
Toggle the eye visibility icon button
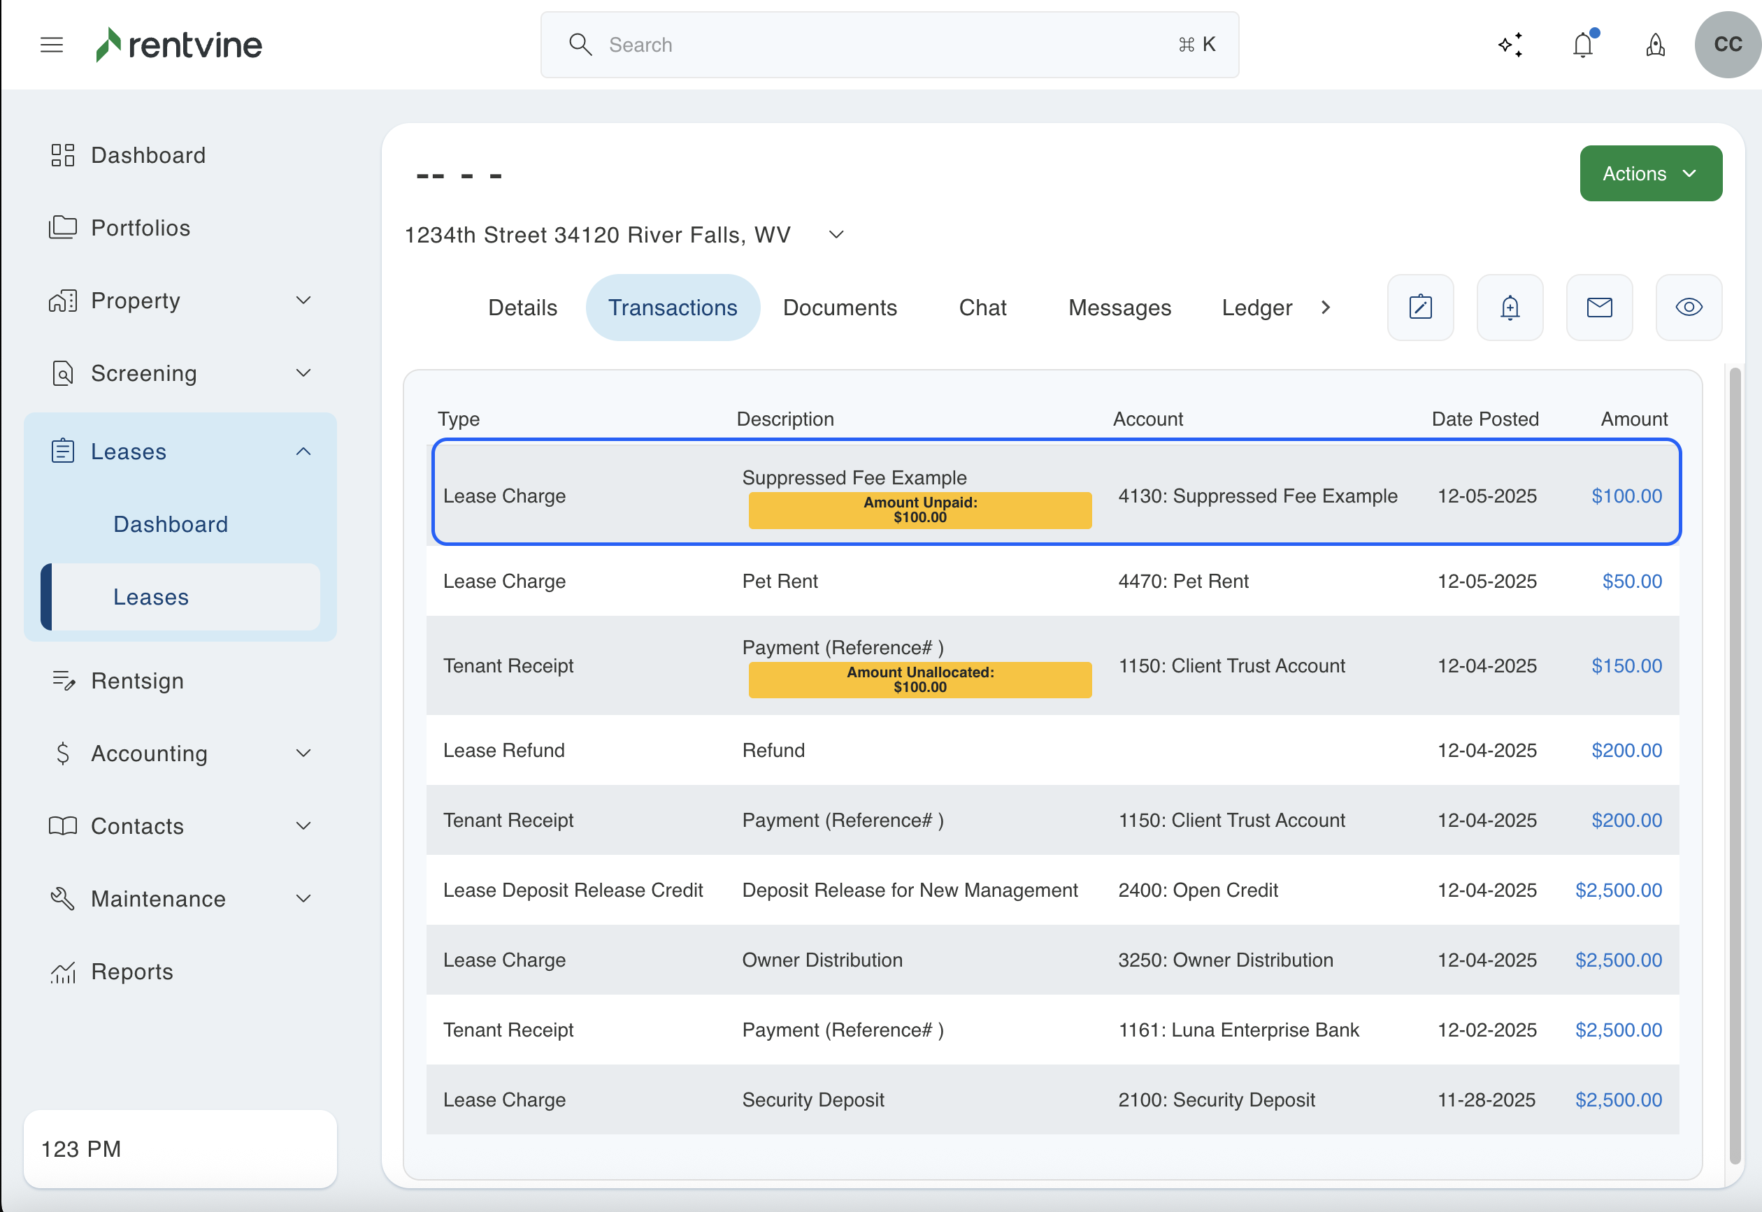(1689, 308)
